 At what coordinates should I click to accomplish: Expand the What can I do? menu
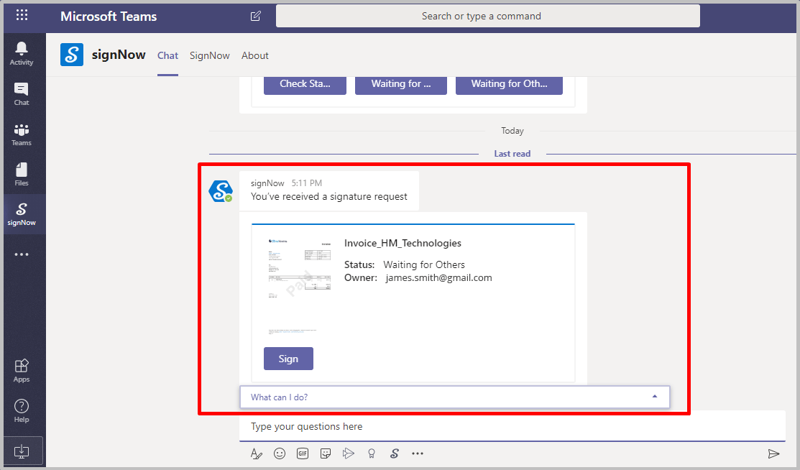(454, 397)
